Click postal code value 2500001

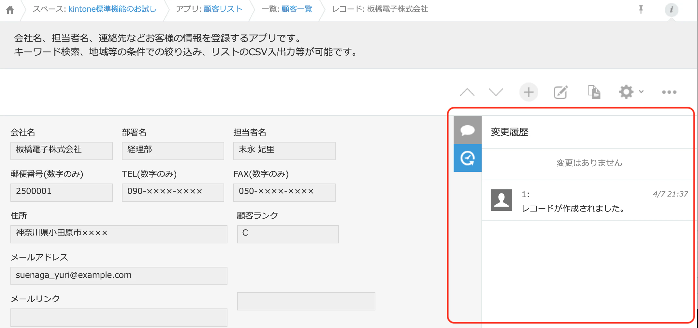point(62,193)
